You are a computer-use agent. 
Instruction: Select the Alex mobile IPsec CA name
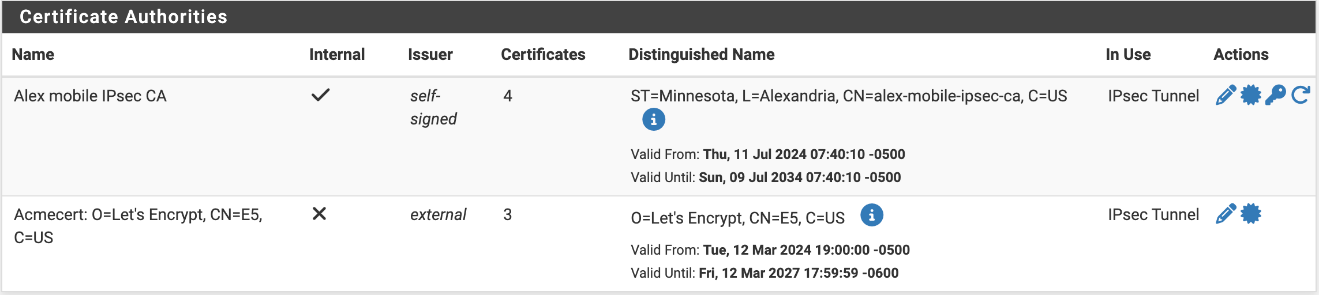(x=90, y=96)
